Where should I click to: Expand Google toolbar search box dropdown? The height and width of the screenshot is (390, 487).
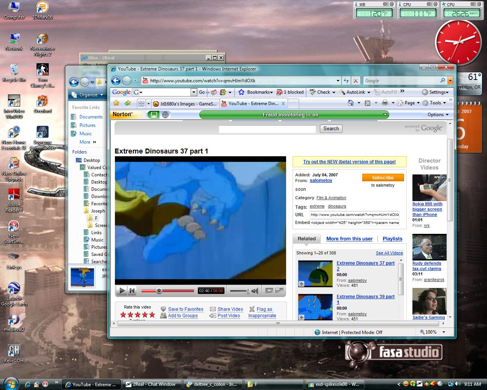(x=194, y=92)
